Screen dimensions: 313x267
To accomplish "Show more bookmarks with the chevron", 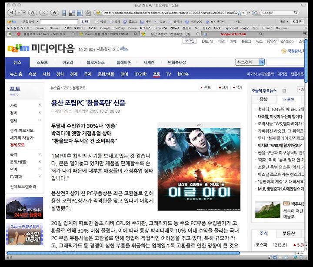I will coord(306,28).
